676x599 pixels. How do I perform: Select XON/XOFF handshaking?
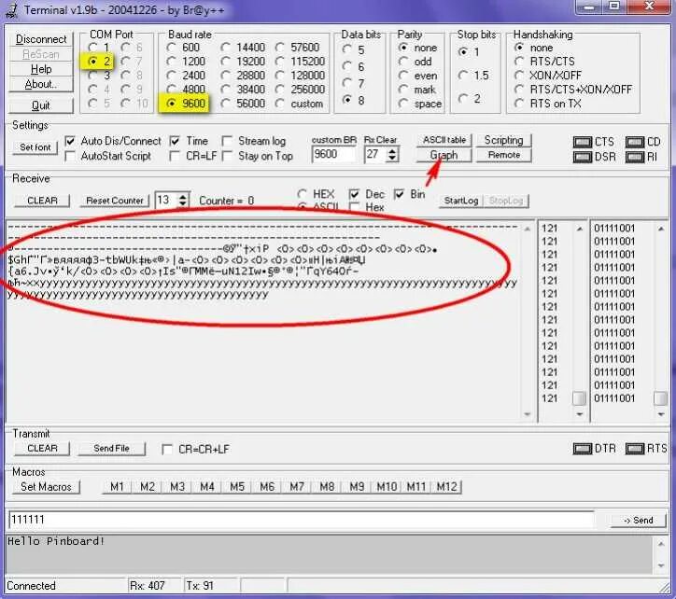point(519,76)
